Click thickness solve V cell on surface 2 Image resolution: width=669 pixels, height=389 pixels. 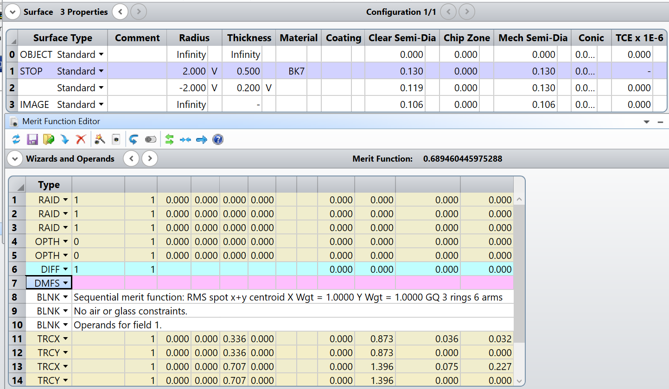(269, 88)
